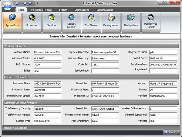Click the Processor ID field
The image size is (182, 137).
(x=105, y=96)
